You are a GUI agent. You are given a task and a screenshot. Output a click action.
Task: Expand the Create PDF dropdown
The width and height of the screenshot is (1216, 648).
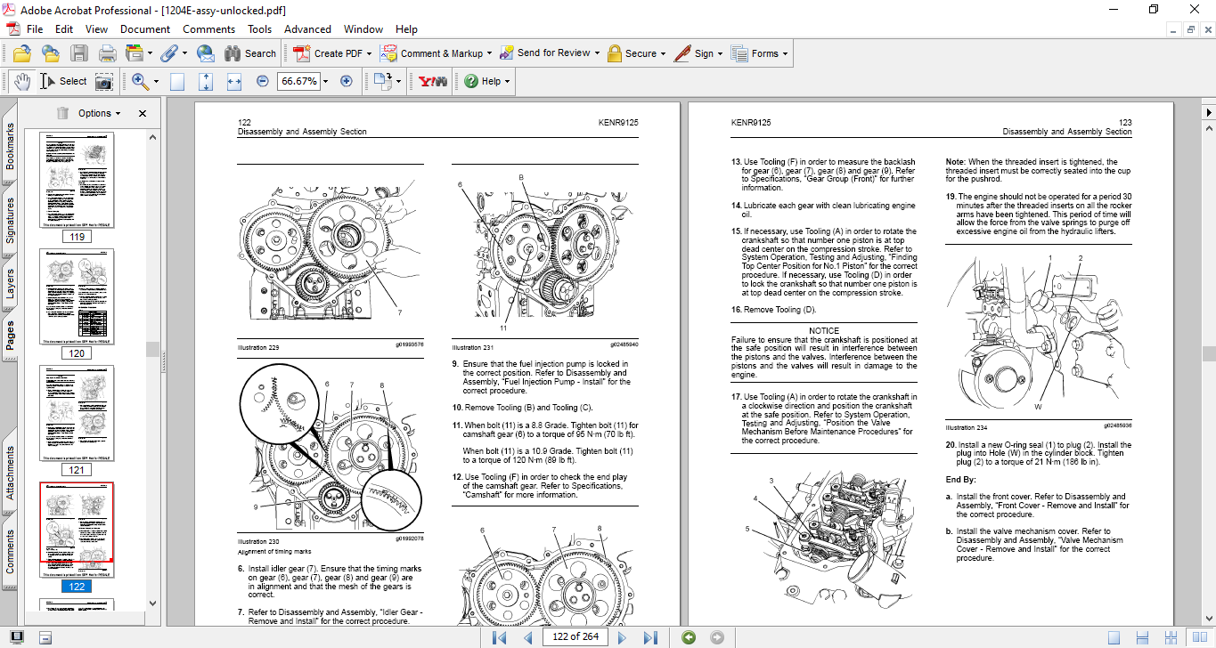[x=369, y=53]
